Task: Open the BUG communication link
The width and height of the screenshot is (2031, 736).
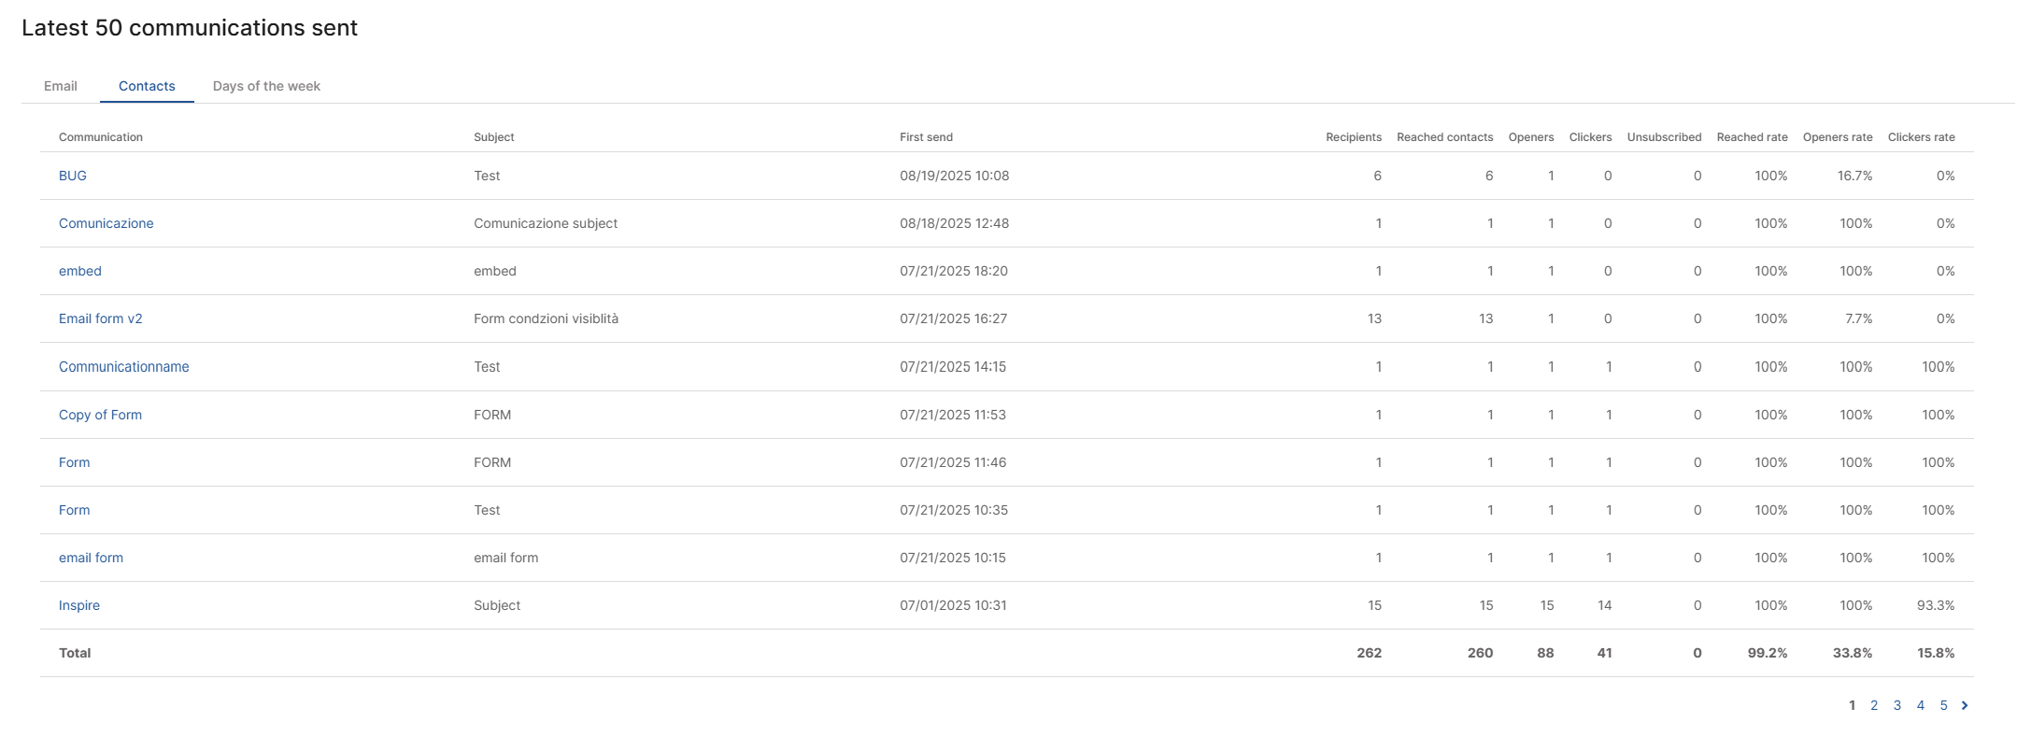Action: click(x=73, y=176)
